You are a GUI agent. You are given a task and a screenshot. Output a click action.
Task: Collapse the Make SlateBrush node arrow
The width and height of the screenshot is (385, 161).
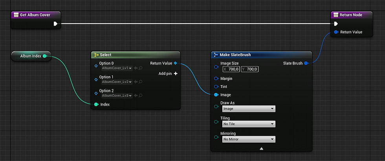click(x=261, y=148)
